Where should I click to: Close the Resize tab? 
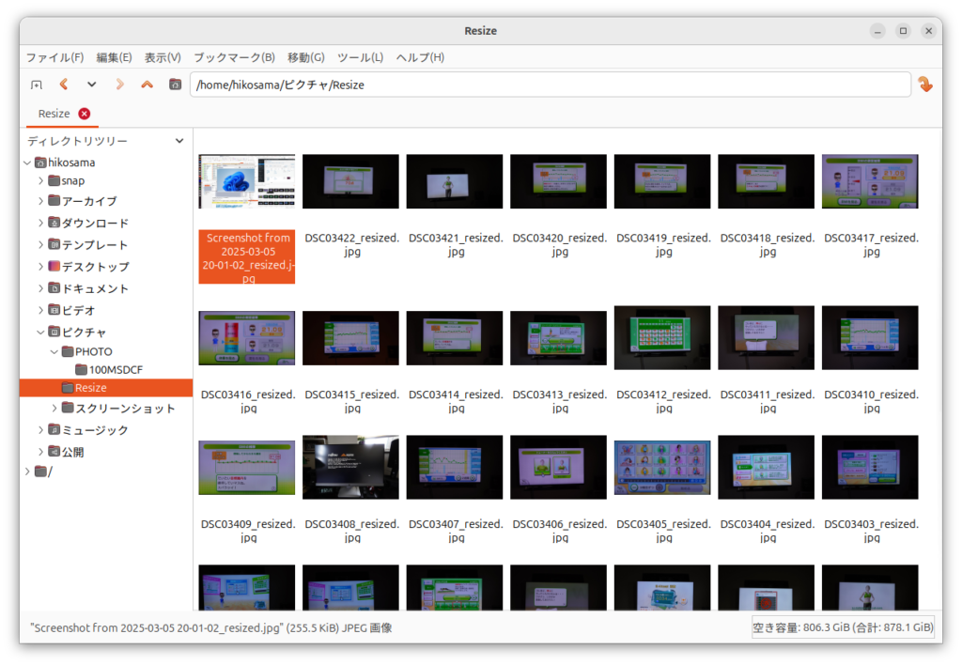(85, 114)
